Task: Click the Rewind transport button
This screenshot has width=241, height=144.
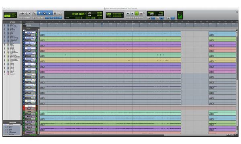Action: (132, 18)
